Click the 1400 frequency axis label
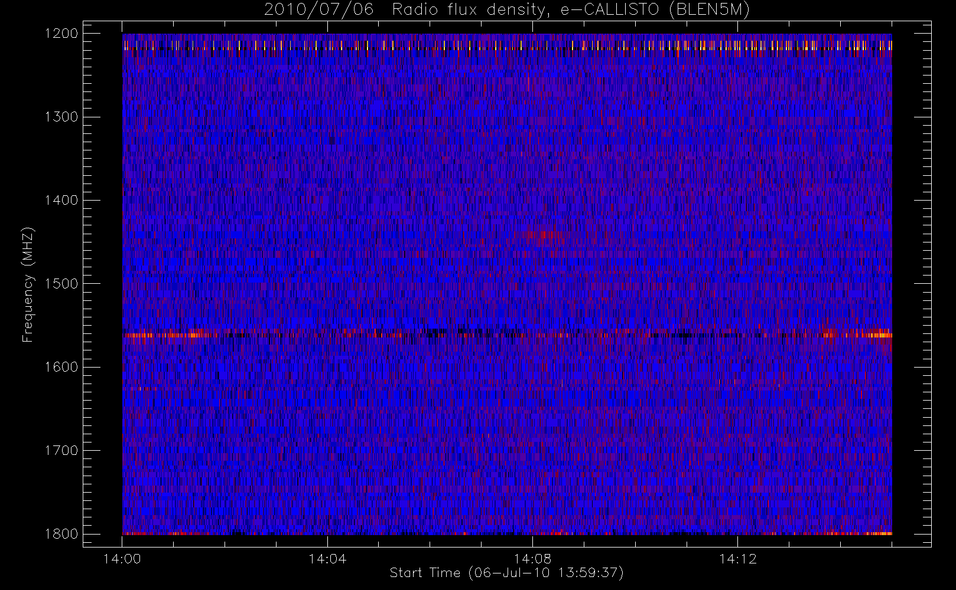The height and width of the screenshot is (590, 956). [61, 200]
